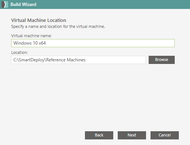Viewport: 190px width, 145px height.
Task: Click the SmartDeploy Build Wizard logo icon
Action: (x=5, y=4)
